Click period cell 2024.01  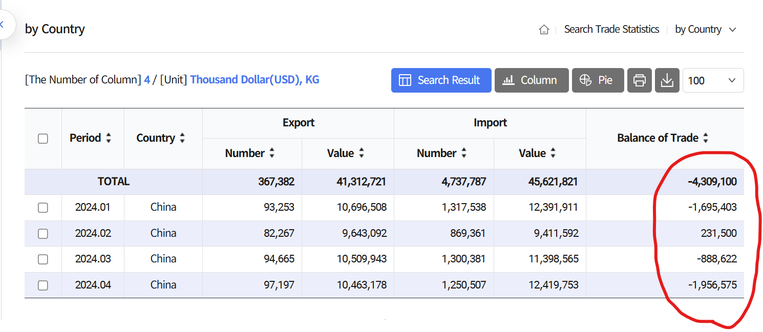pyautogui.click(x=93, y=207)
